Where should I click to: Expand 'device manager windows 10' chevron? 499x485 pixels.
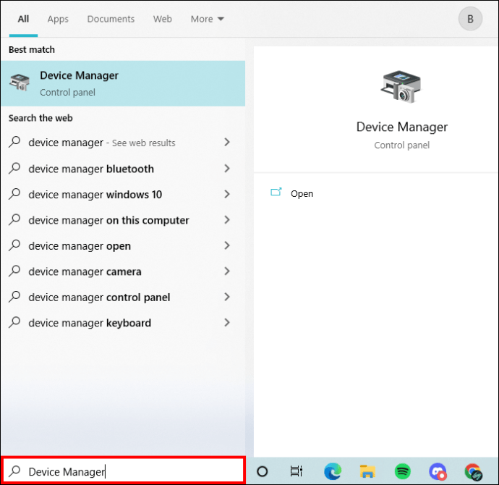227,194
